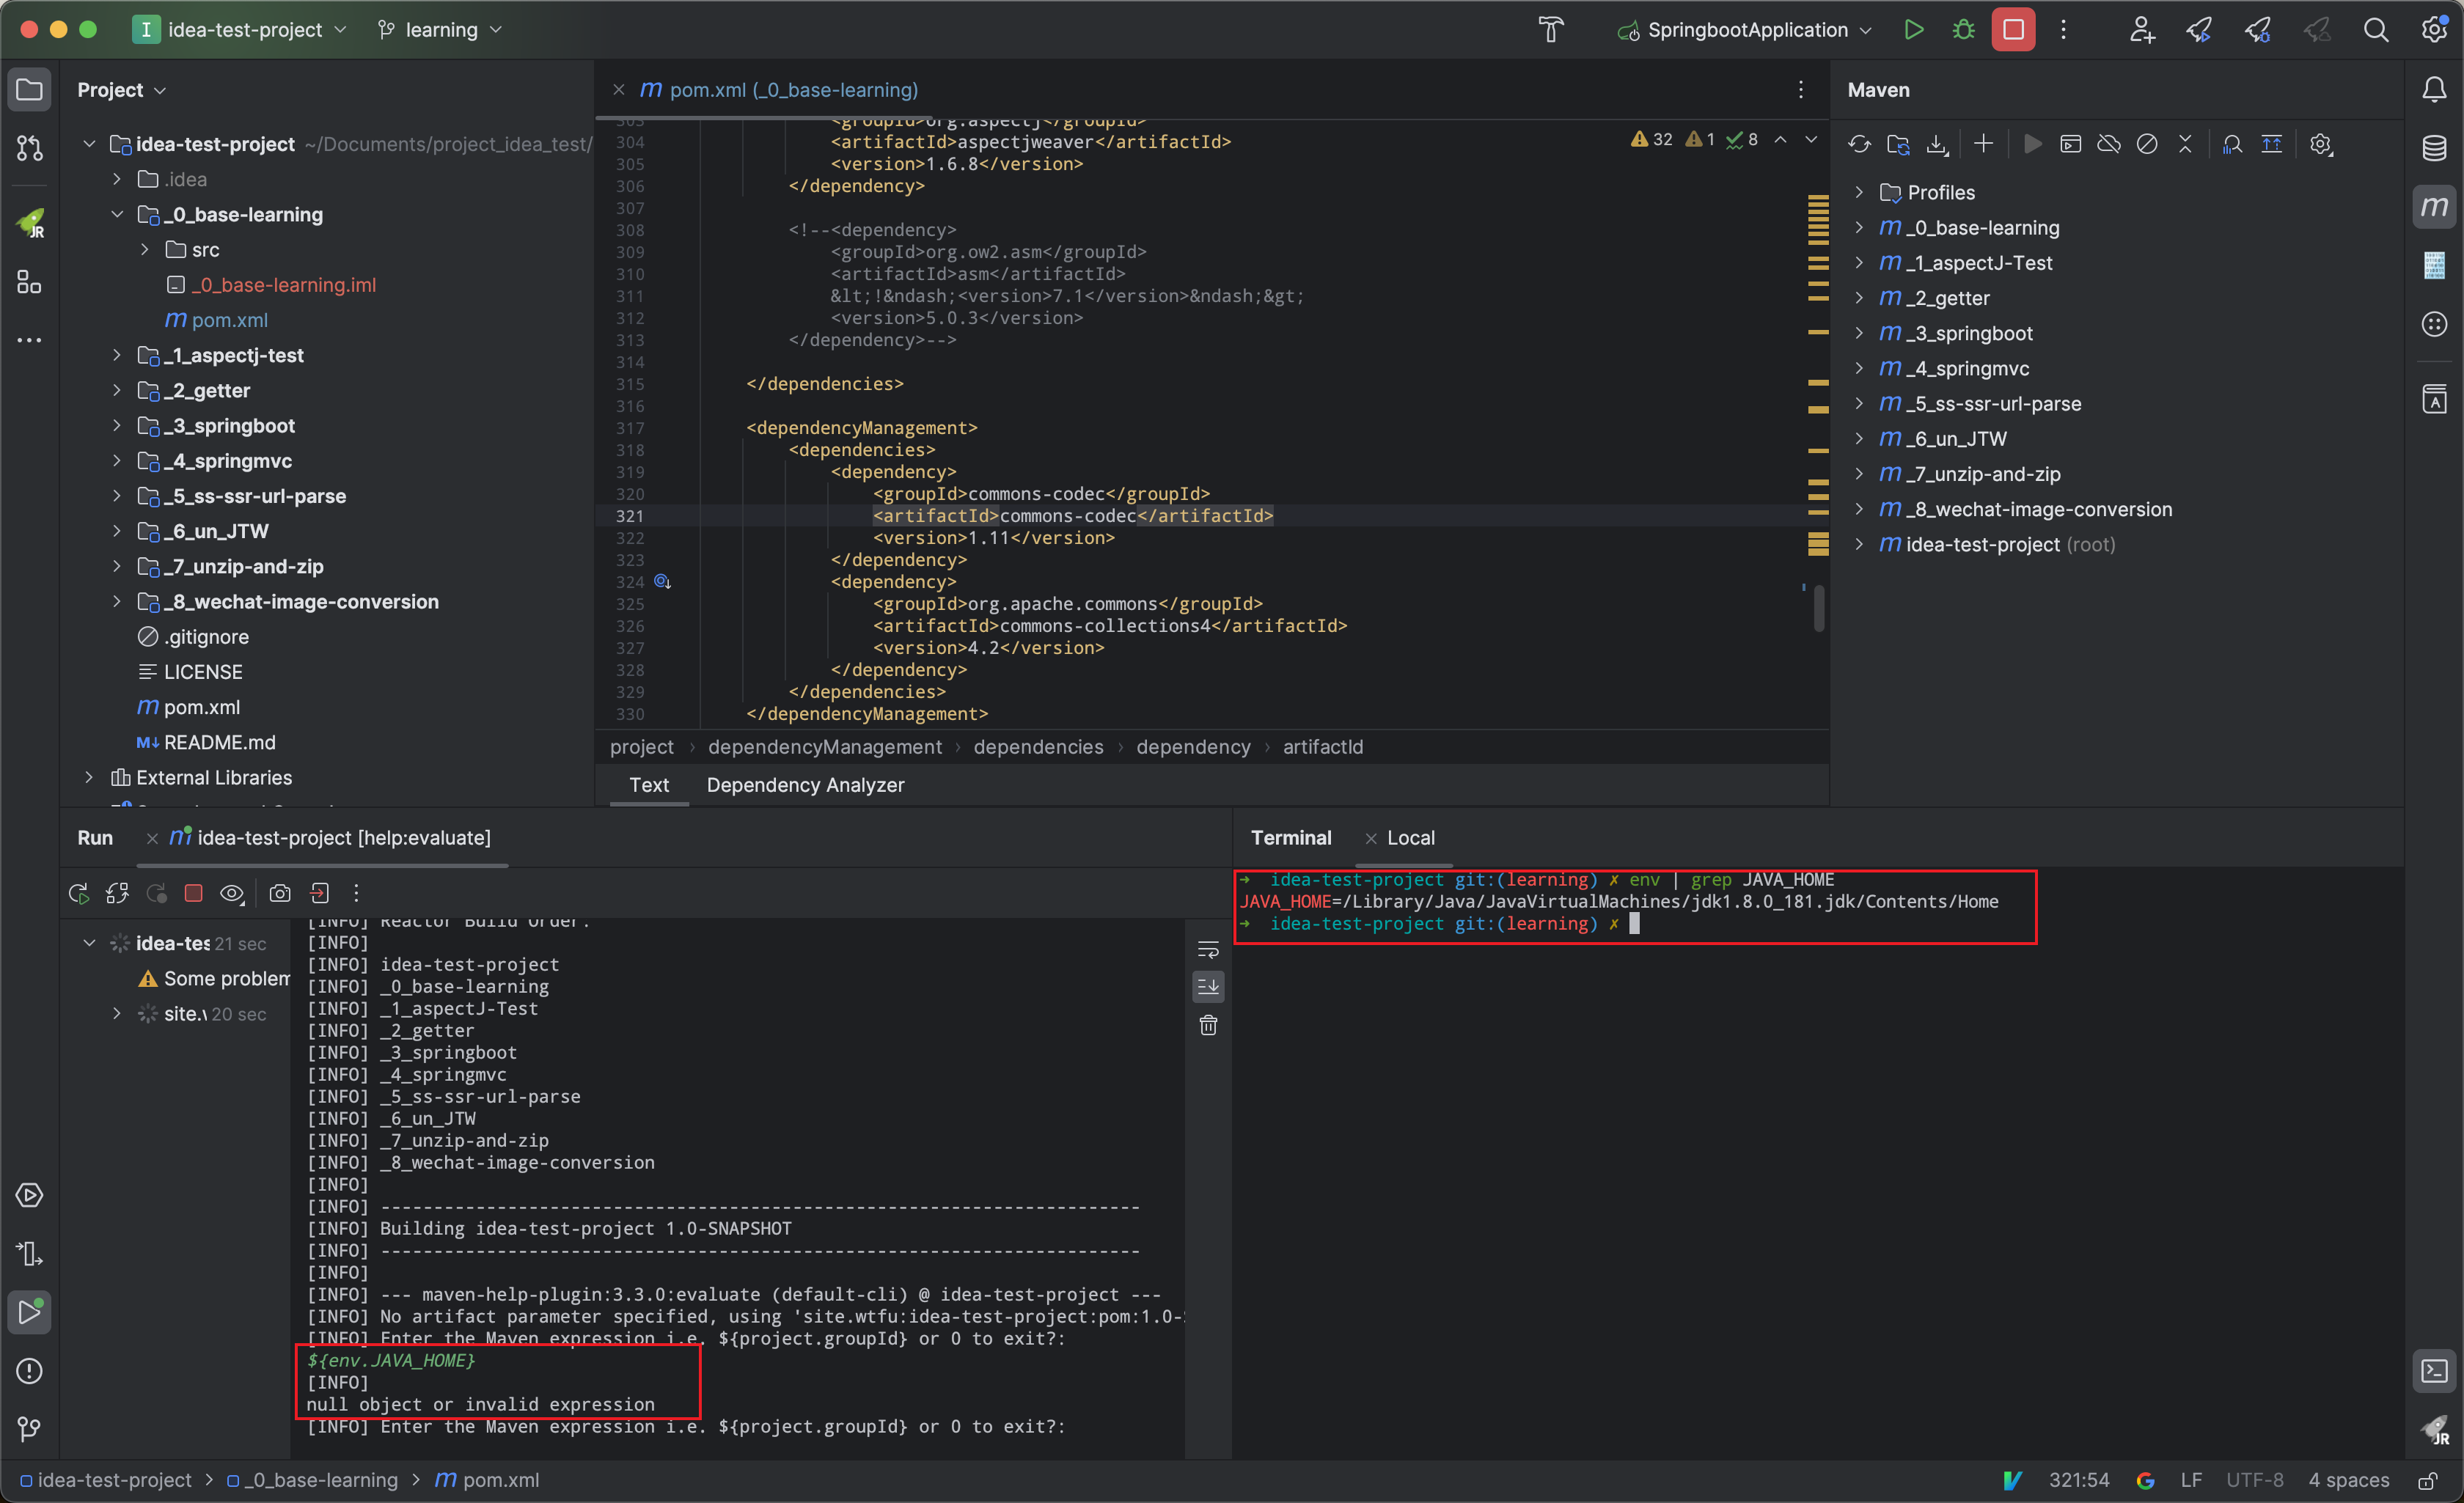Viewport: 2464px width, 1503px height.
Task: Open README.md in the Project tree
Action: click(x=219, y=742)
